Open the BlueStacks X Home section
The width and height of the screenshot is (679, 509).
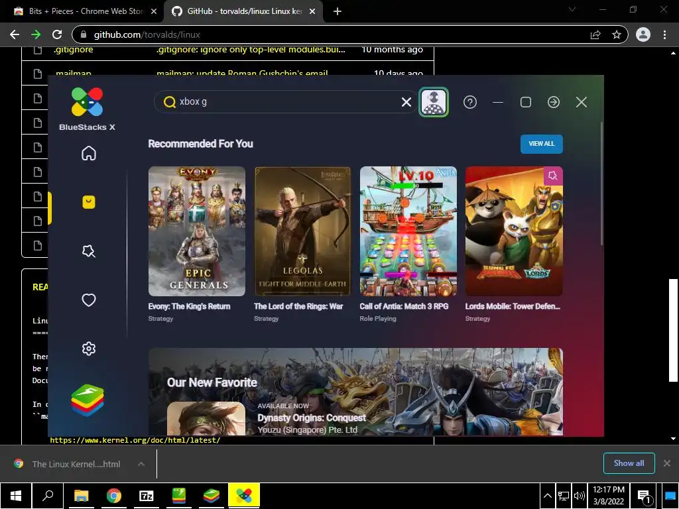pyautogui.click(x=89, y=153)
